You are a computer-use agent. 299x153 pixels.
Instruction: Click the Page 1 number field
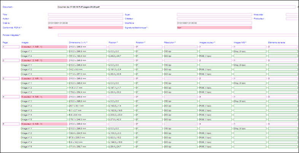click(x=10, y=46)
